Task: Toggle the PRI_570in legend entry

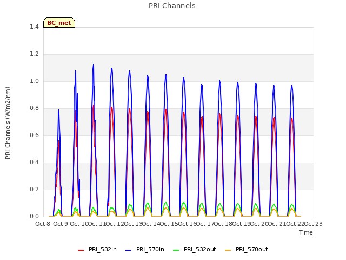Action: pos(145,249)
